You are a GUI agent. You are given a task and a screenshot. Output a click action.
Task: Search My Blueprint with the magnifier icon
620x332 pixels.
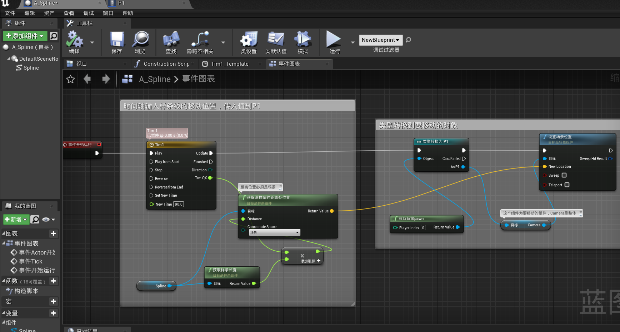coord(35,219)
